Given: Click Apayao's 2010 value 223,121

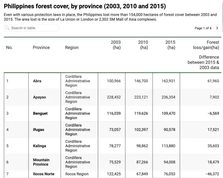Looking at the screenshot, I should (x=141, y=97).
